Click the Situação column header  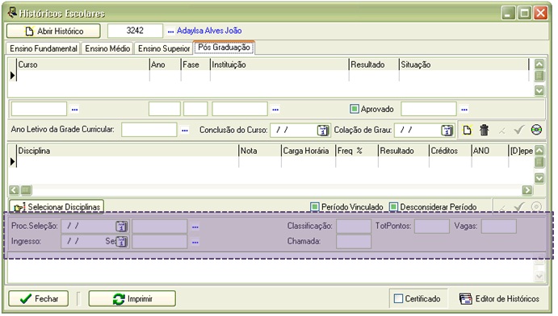[x=464, y=64]
